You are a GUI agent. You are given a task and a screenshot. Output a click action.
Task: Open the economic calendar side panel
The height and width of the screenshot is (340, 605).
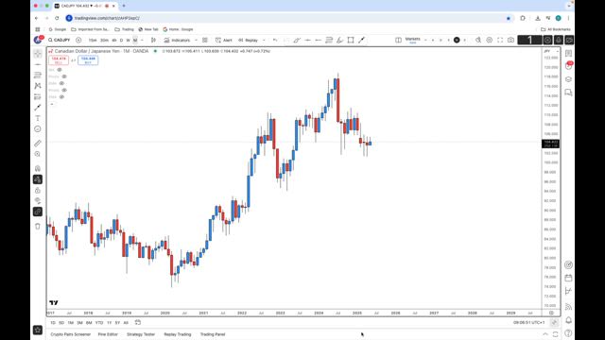point(568,278)
